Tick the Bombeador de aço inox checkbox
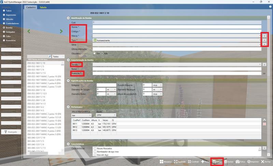The height and width of the screenshot is (166, 273). point(95,152)
